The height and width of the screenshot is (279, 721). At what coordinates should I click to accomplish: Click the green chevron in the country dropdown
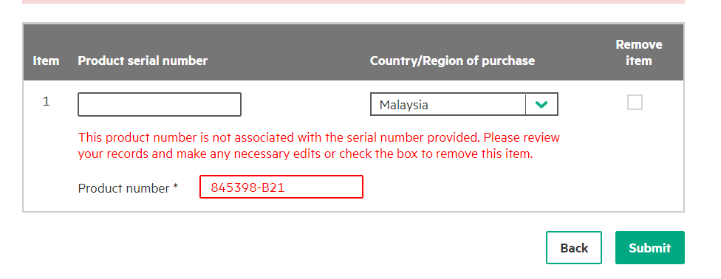point(541,105)
